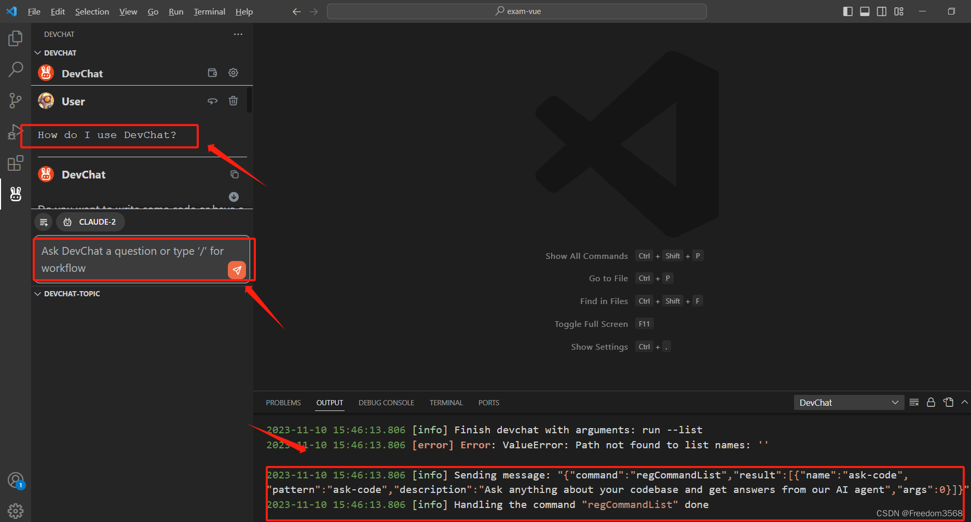Open the Source Control view

(16, 101)
